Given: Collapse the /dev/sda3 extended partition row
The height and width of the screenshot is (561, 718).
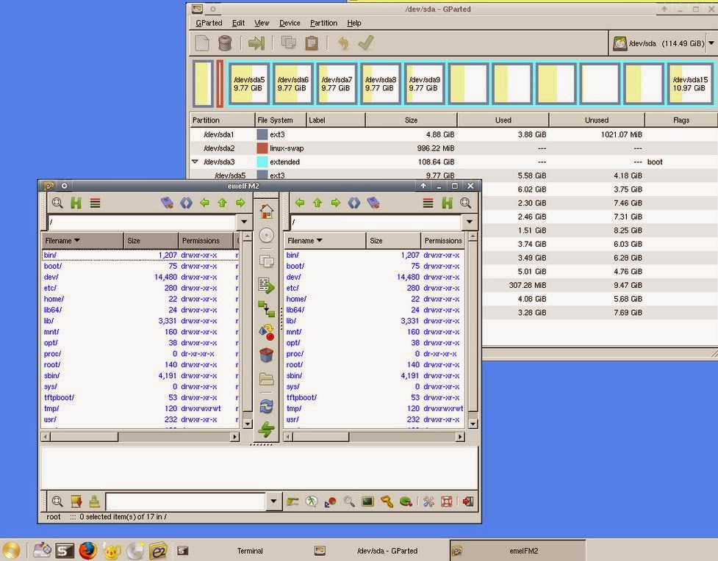Looking at the screenshot, I should coord(193,162).
